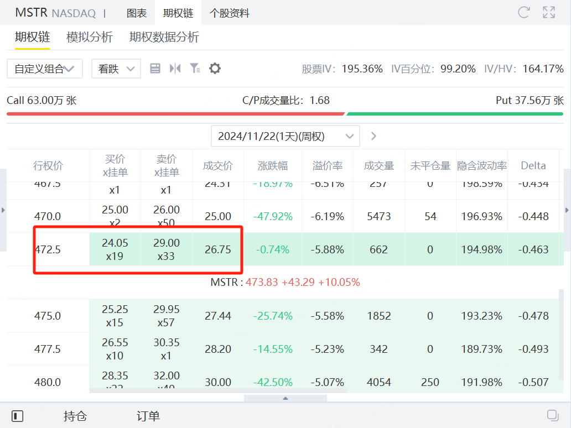Click ask price 29.95 x57
The image size is (571, 428).
click(167, 316)
